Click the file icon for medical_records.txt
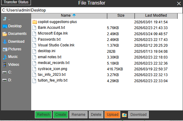The image size is (183, 121). tap(34, 63)
